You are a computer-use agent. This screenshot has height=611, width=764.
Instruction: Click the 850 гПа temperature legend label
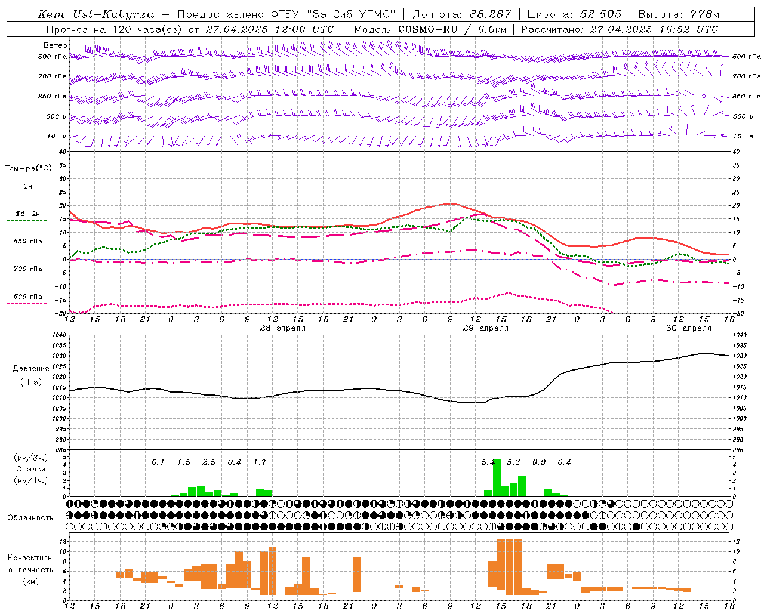click(x=27, y=242)
